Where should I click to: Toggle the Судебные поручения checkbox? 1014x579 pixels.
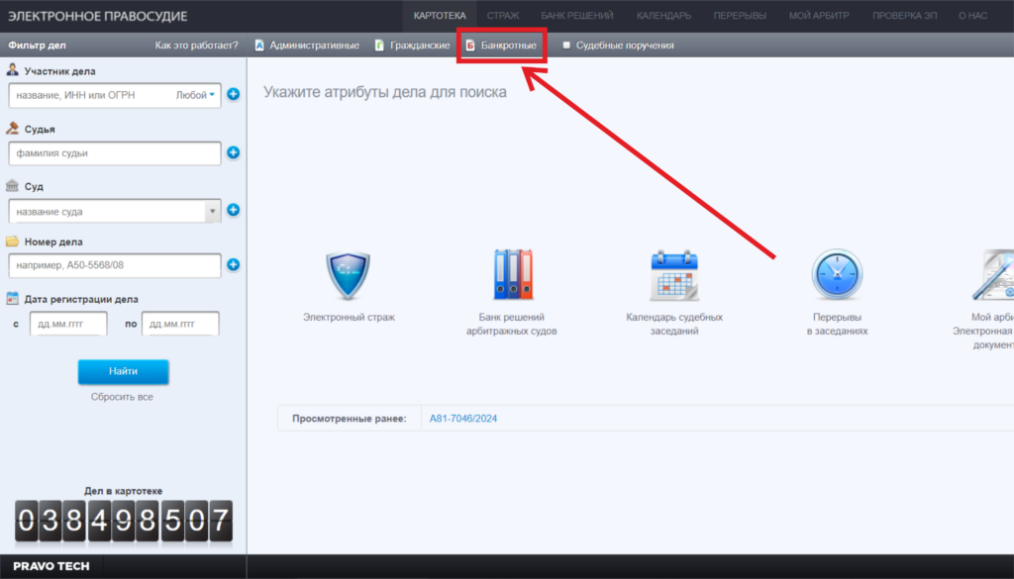click(566, 46)
